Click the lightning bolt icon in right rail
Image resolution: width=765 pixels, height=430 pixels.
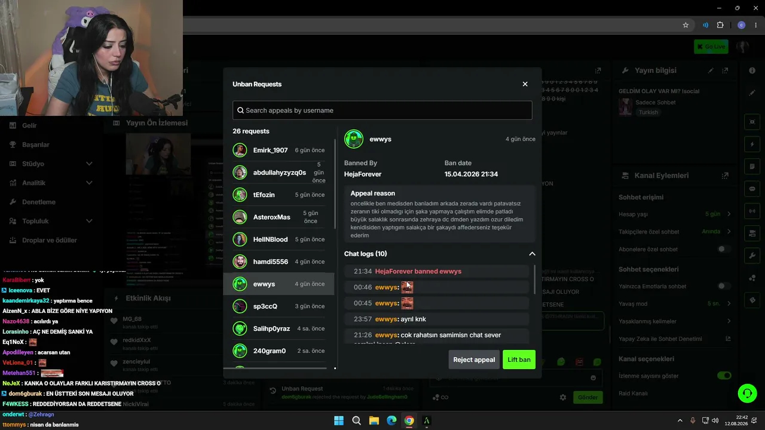pos(752,145)
